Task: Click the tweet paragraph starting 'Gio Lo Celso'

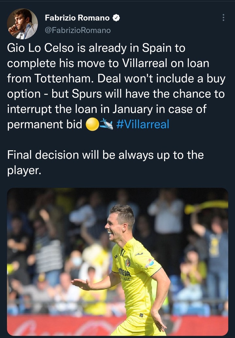Action: [x=116, y=86]
